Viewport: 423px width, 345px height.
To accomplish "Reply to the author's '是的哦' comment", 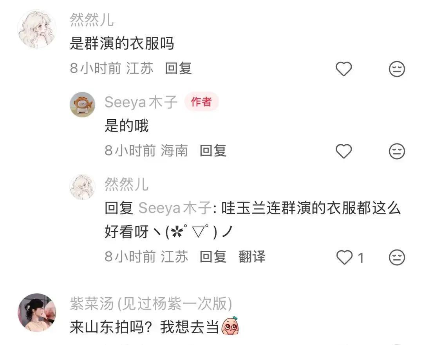I will pyautogui.click(x=213, y=150).
